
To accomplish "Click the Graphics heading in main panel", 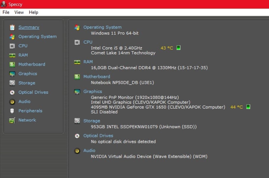I will 93,92.
